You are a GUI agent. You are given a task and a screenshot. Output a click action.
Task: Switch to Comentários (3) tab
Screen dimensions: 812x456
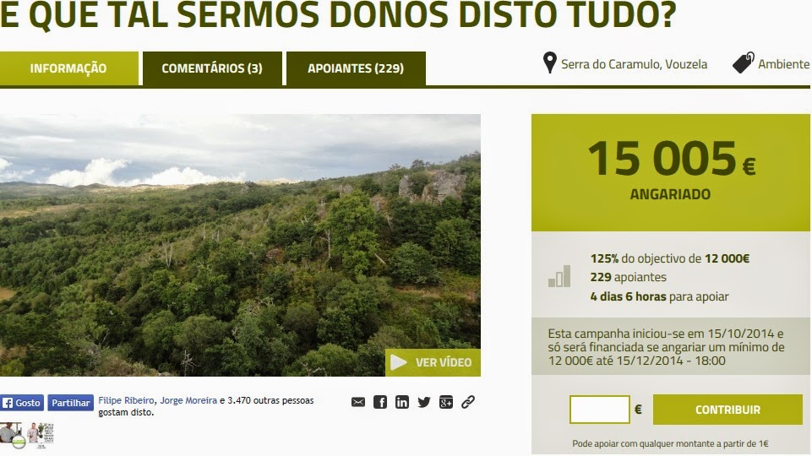212,68
